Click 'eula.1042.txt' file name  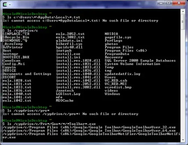[17, 100]
